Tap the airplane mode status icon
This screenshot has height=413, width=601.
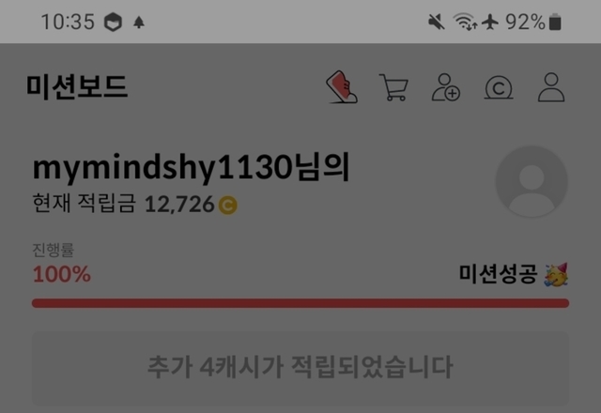click(490, 22)
